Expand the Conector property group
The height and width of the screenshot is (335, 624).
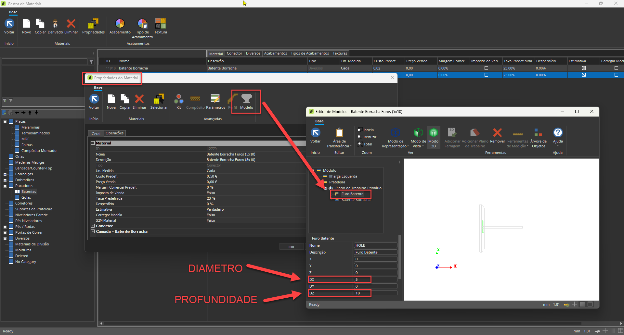(x=93, y=226)
